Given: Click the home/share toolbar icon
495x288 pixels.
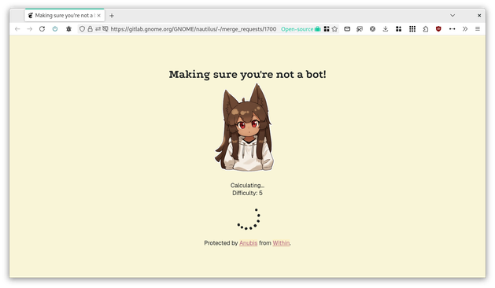Looking at the screenshot, I should 426,29.
